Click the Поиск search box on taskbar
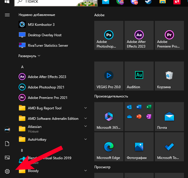Image resolution: width=188 pixels, height=178 pixels. [x=56, y=2]
